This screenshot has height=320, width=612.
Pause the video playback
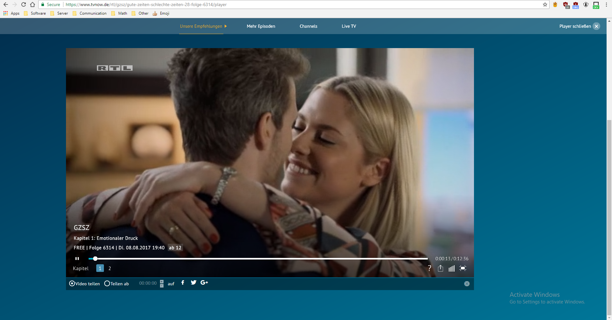click(77, 259)
